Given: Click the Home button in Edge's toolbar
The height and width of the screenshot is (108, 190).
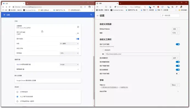Looking at the screenshot, I should point(110,7).
